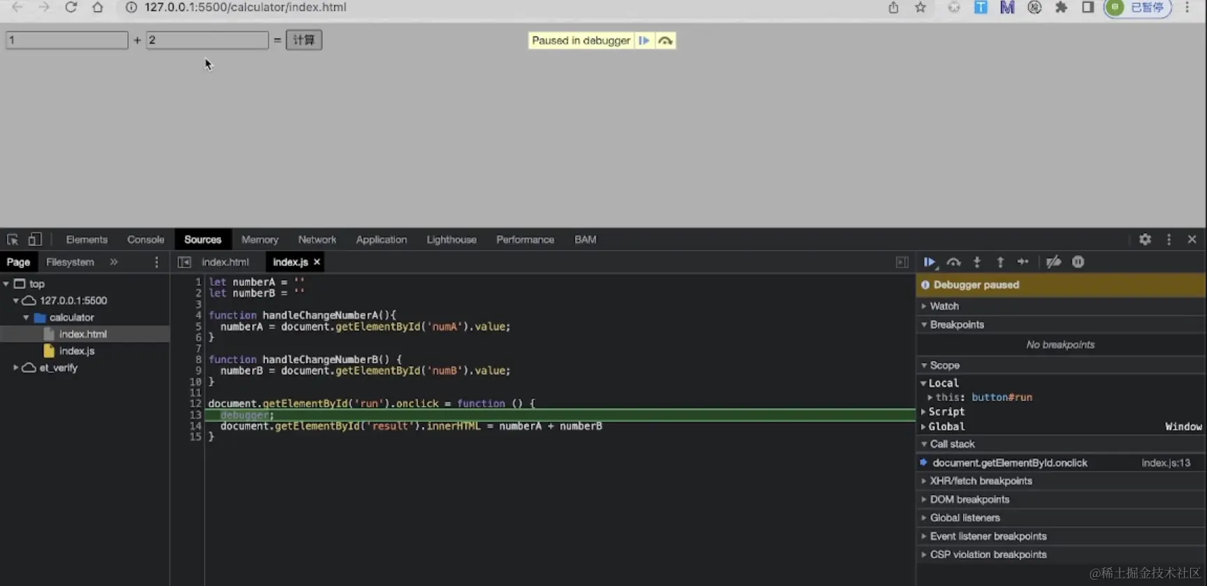Viewport: 1207px width, 586px height.
Task: Open the browser extensions puzzle icon
Action: click(x=1061, y=8)
